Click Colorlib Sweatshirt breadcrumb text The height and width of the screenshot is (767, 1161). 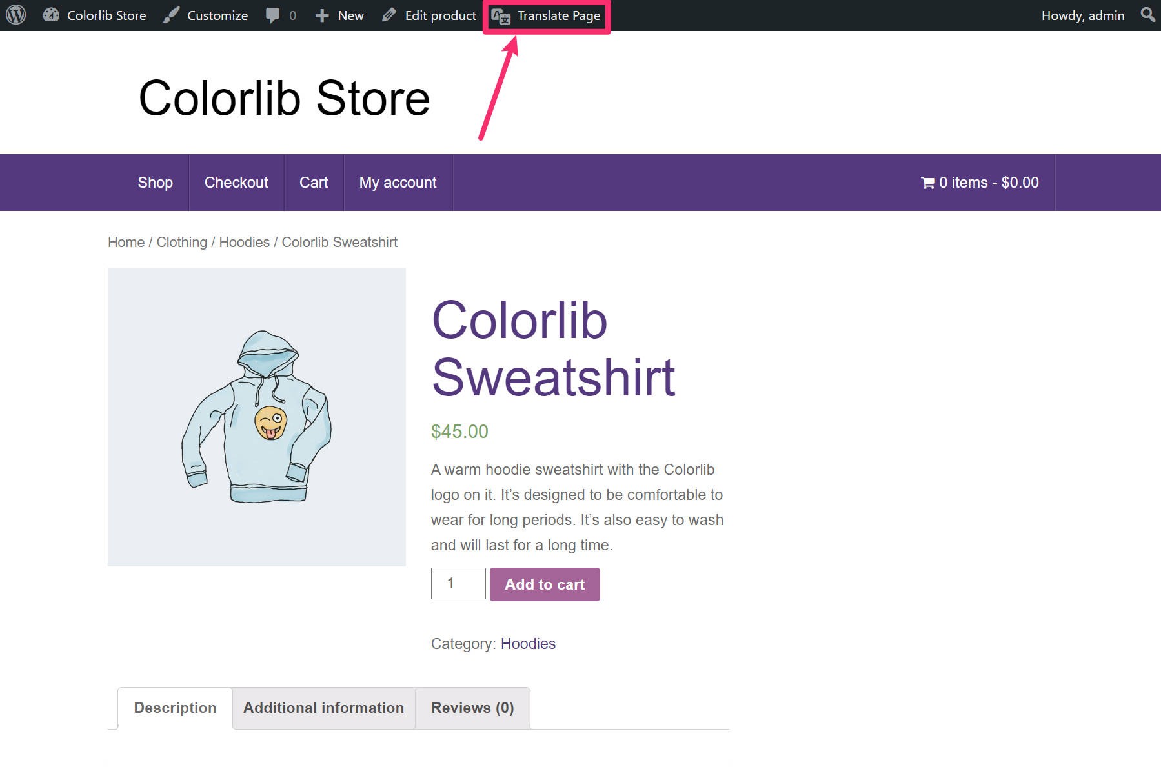339,242
